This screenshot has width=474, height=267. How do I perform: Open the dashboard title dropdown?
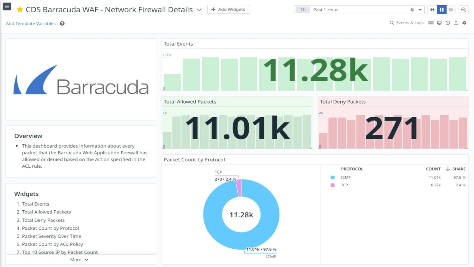[199, 9]
